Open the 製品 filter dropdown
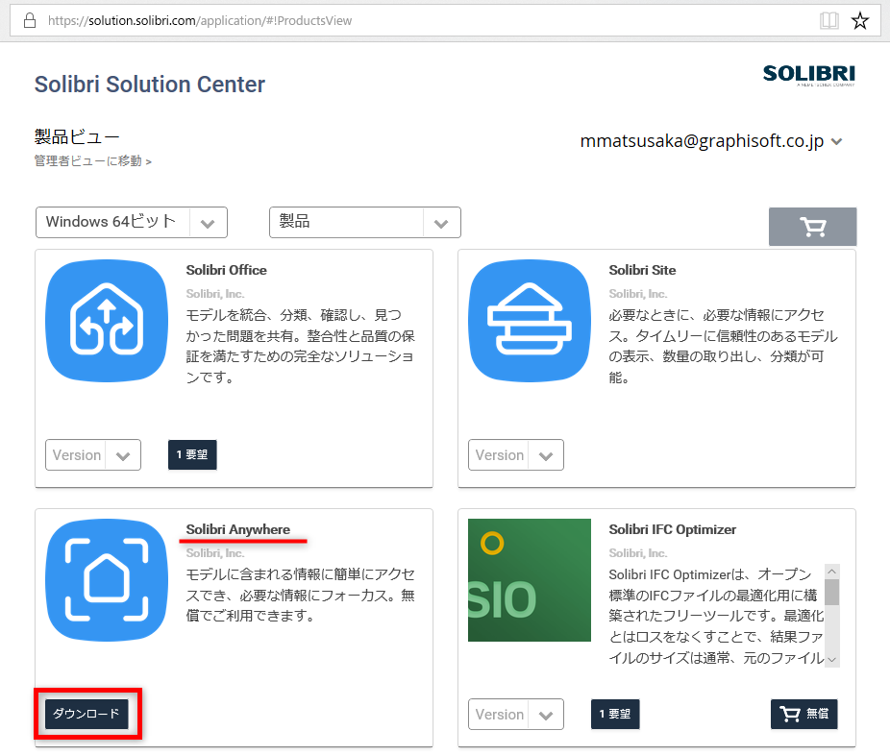Viewport: 890px width, 755px height. (365, 222)
